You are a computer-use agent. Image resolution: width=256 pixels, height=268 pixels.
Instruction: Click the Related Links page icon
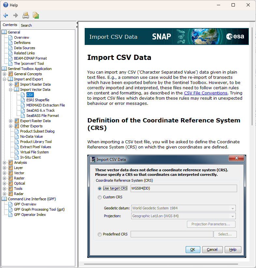click(10, 53)
